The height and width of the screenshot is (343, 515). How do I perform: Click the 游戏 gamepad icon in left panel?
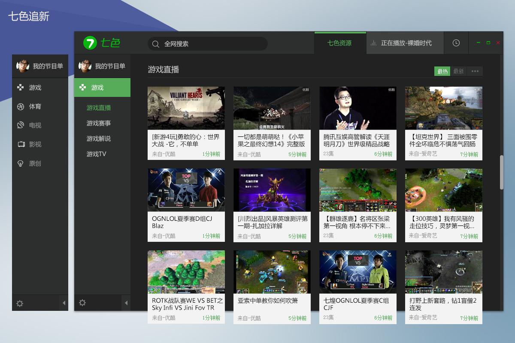coord(21,87)
